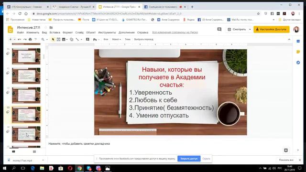Viewport: 306px width, 172px height.
Task: Insert an image
Action: pos(64,39)
